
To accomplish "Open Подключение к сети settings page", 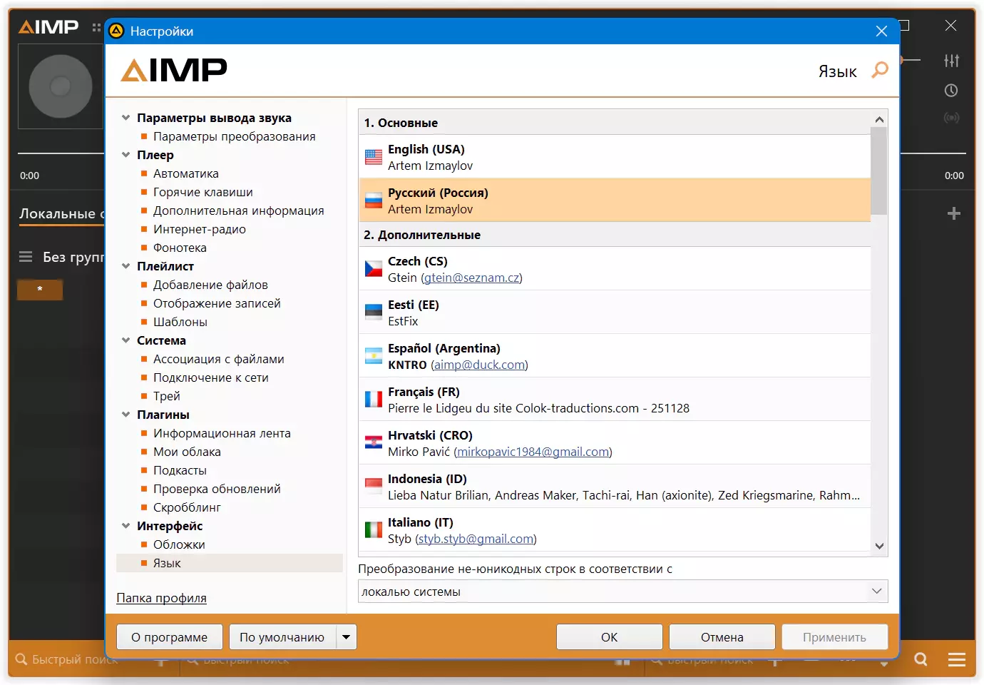I will point(211,377).
